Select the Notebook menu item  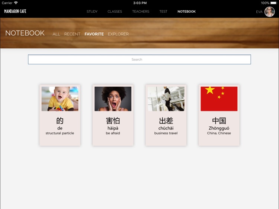(x=186, y=12)
